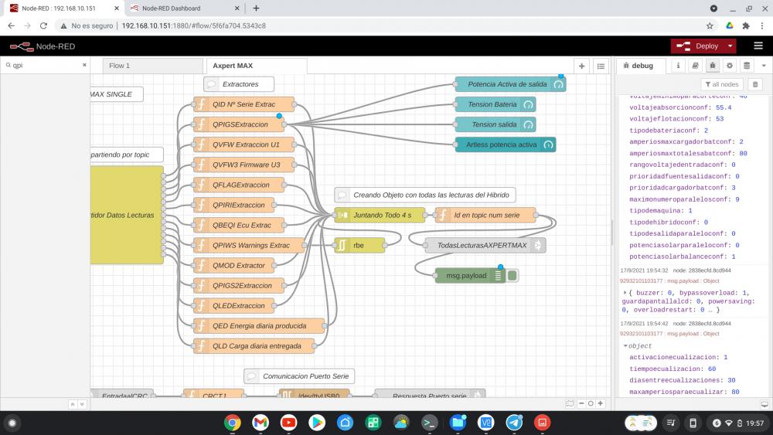Select the QED Energia diaria producida node
The image size is (773, 435).
[x=259, y=326]
